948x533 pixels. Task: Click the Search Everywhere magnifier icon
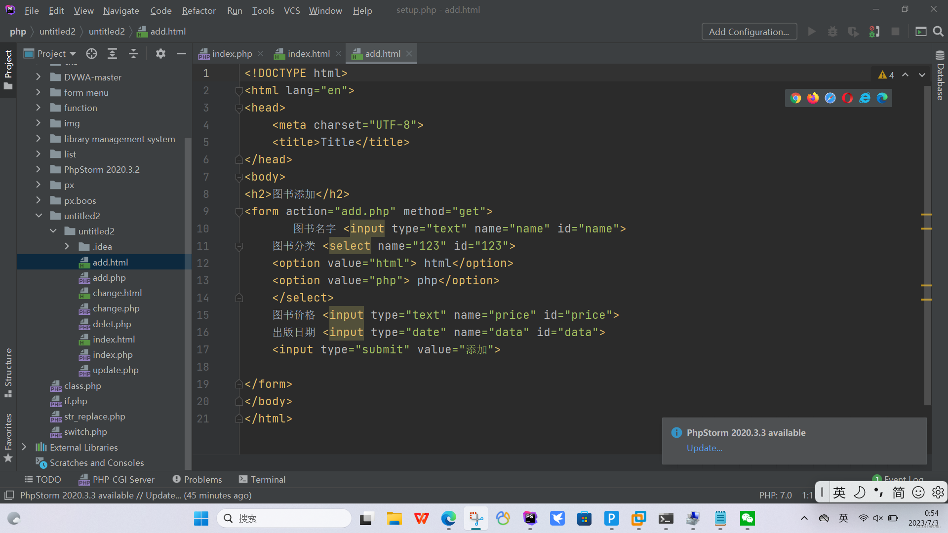click(938, 32)
